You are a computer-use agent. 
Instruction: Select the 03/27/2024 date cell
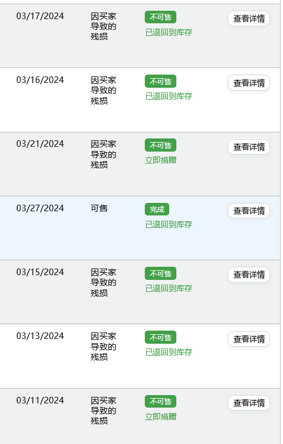[40, 208]
